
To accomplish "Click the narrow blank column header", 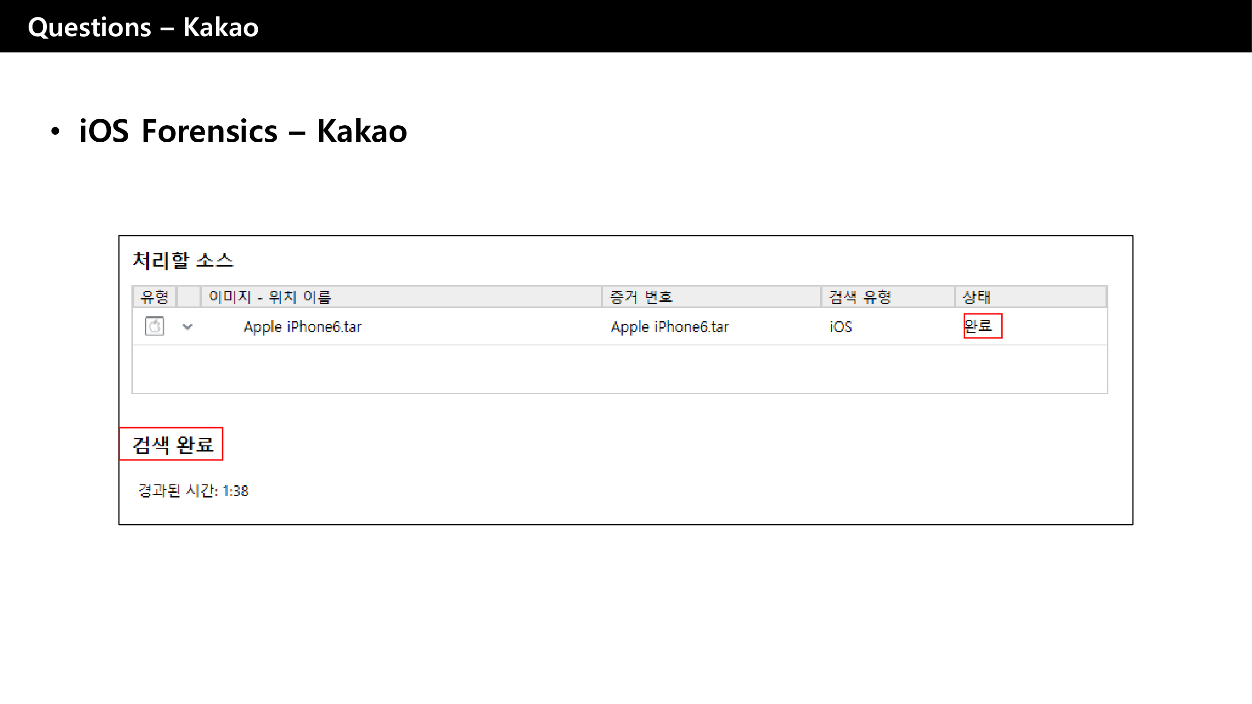I will [189, 297].
